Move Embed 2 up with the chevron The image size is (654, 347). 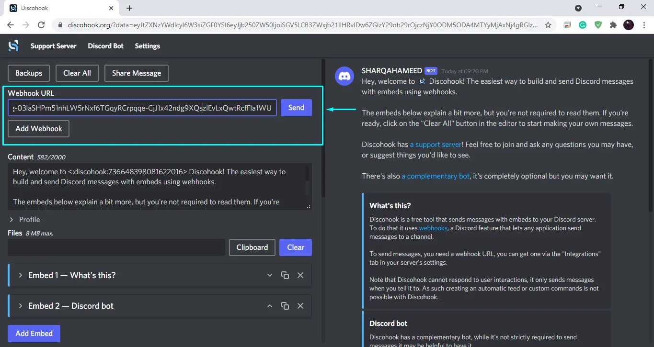pos(270,306)
